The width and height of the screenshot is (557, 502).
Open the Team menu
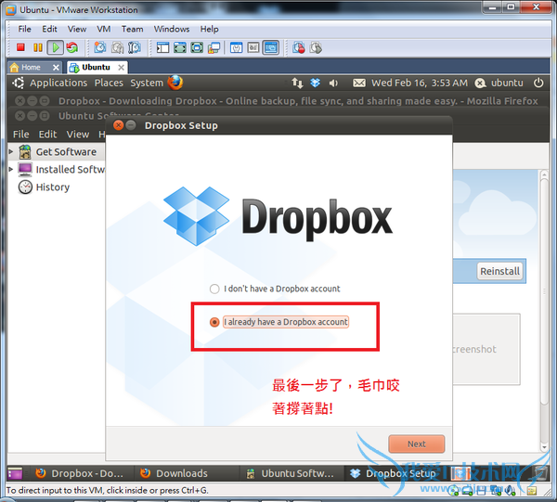tap(132, 29)
